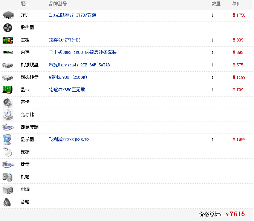This screenshot has width=254, height=221.
Task: Select the 键鼠套装 category label
Action: [x=29, y=127]
